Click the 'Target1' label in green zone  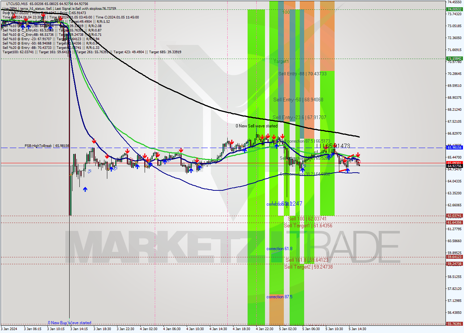(281, 62)
